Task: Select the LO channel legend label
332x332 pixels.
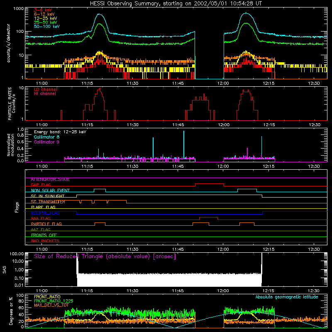Action: [46, 89]
